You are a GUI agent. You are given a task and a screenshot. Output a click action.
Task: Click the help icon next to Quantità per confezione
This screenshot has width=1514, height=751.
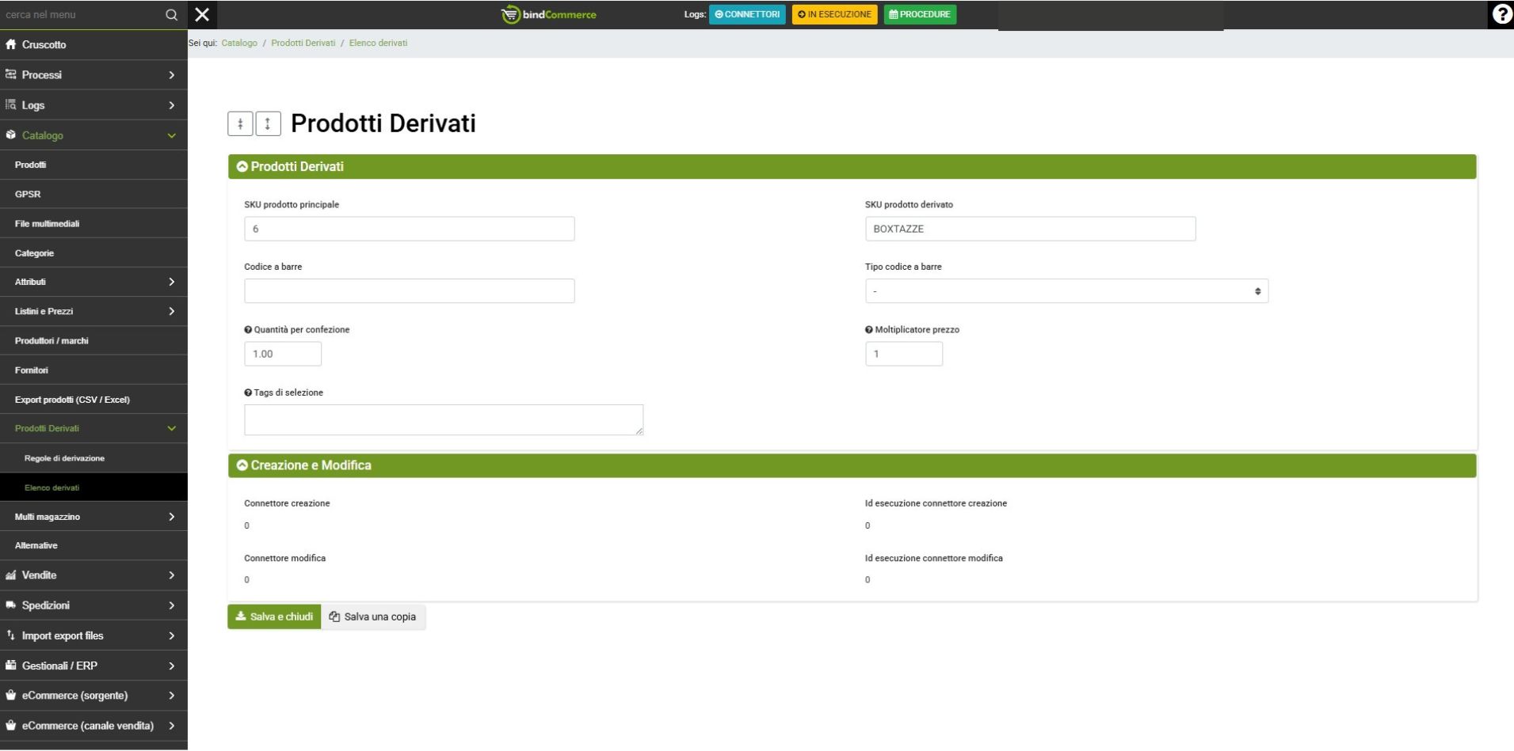pos(248,330)
